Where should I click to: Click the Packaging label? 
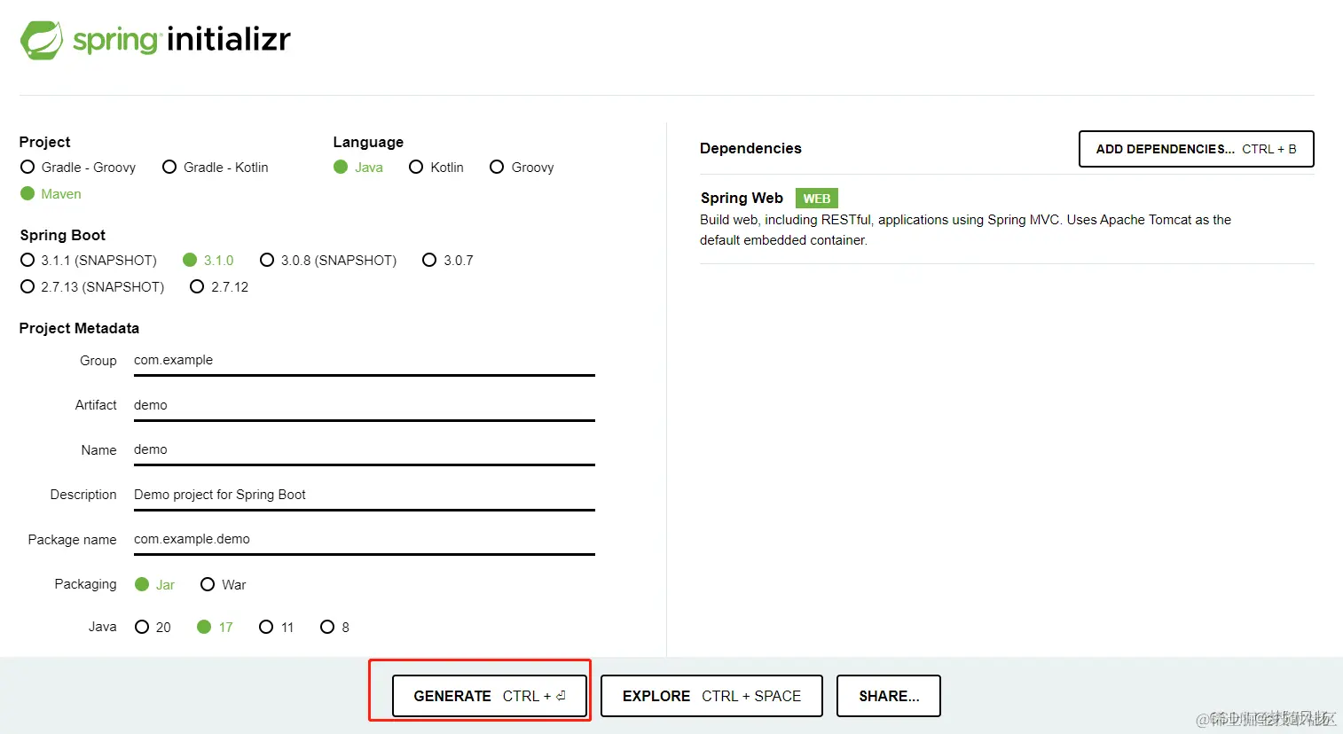coord(85,584)
